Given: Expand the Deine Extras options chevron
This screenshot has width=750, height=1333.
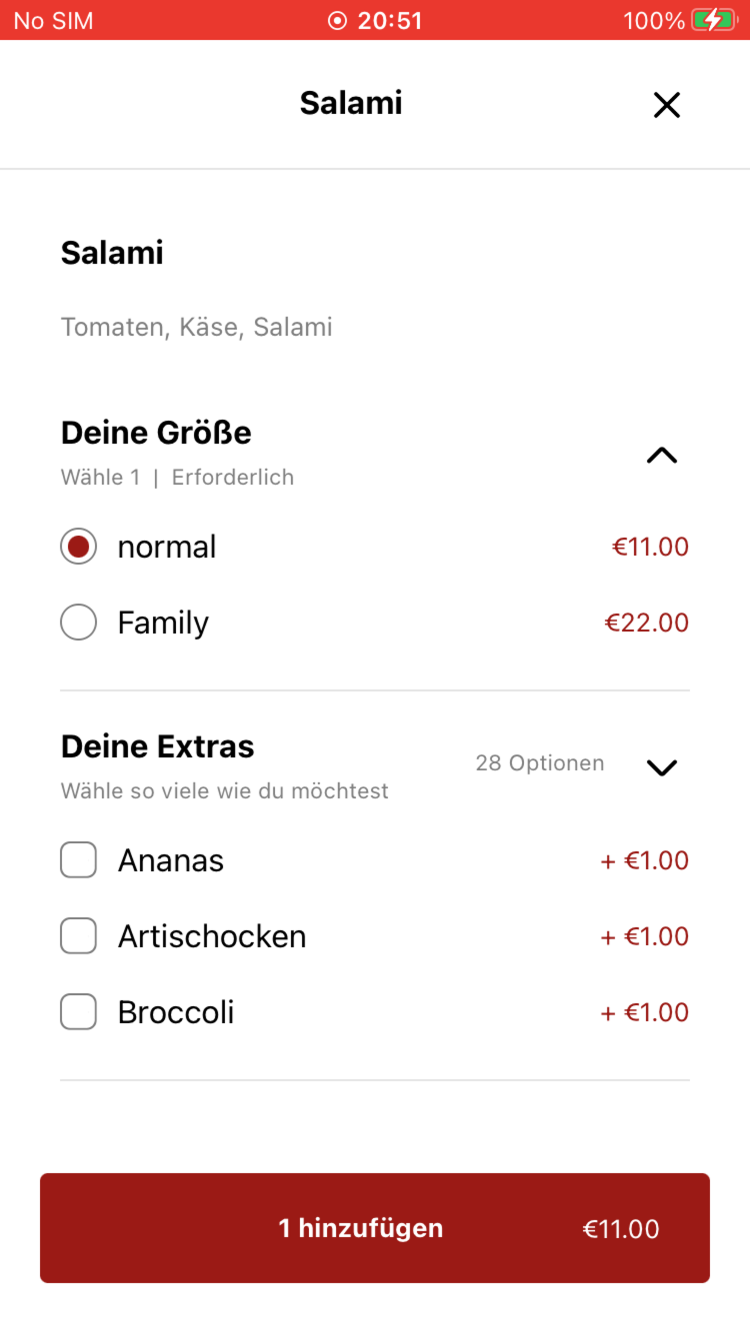Looking at the screenshot, I should (x=662, y=767).
